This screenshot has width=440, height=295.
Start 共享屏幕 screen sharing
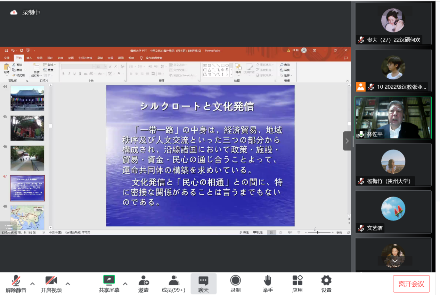[x=109, y=284]
